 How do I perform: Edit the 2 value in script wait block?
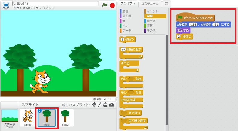click(179, 36)
